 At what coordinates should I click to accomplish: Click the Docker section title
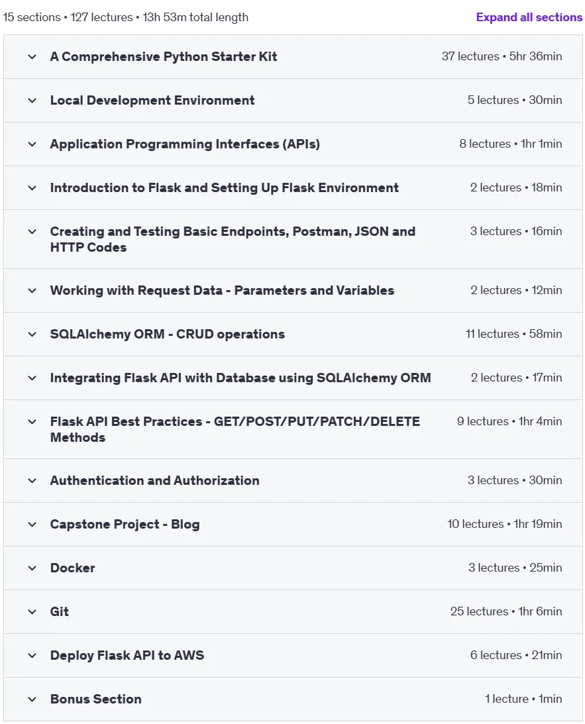pyautogui.click(x=72, y=568)
